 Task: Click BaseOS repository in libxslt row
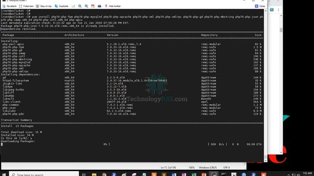(206, 99)
